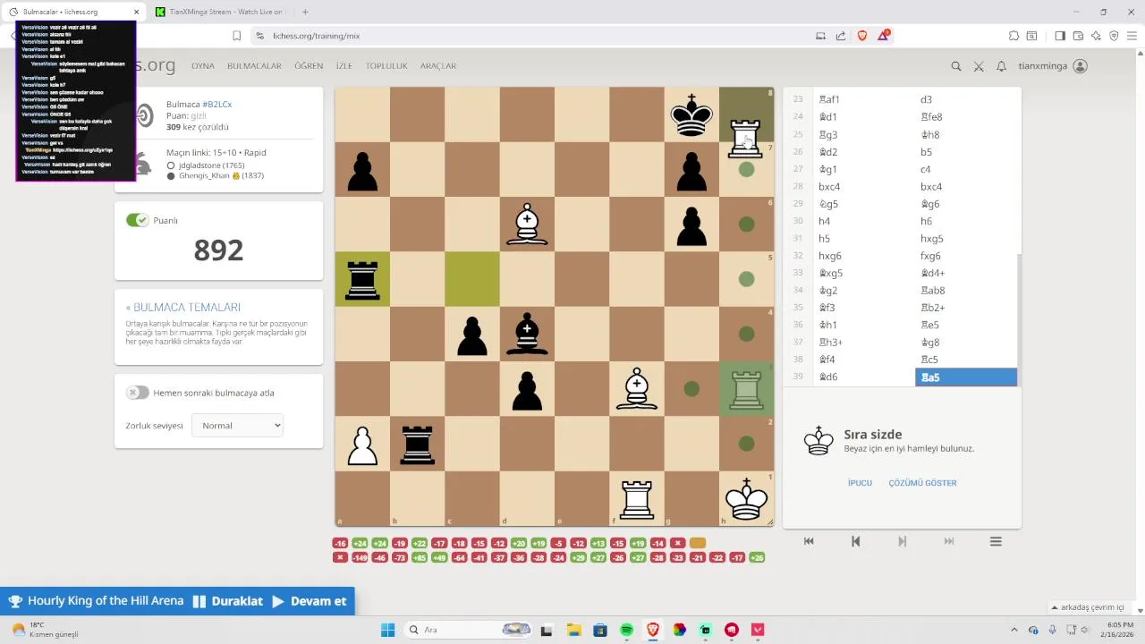Image resolution: width=1145 pixels, height=644 pixels.
Task: Select the white bishop on d6
Action: pyautogui.click(x=527, y=224)
